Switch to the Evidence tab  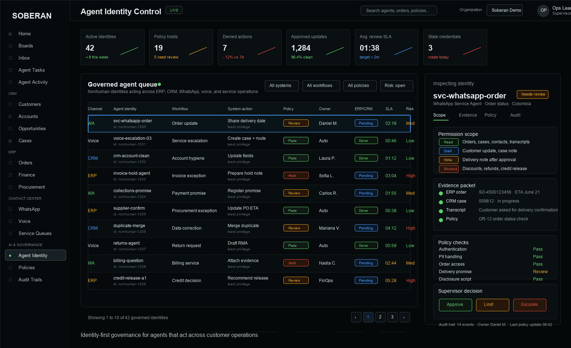[x=468, y=115]
